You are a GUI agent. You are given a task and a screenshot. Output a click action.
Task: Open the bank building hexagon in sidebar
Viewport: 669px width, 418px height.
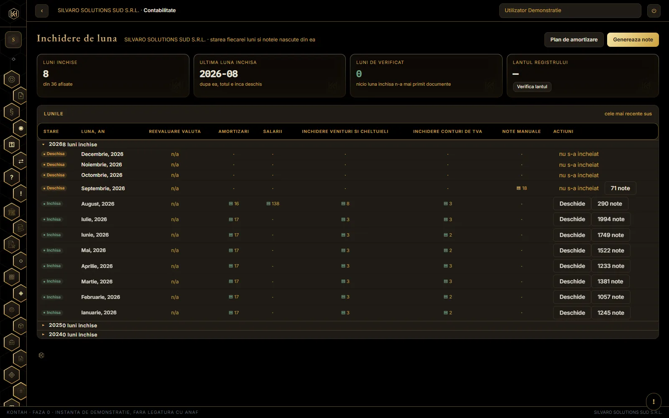[x=12, y=212]
